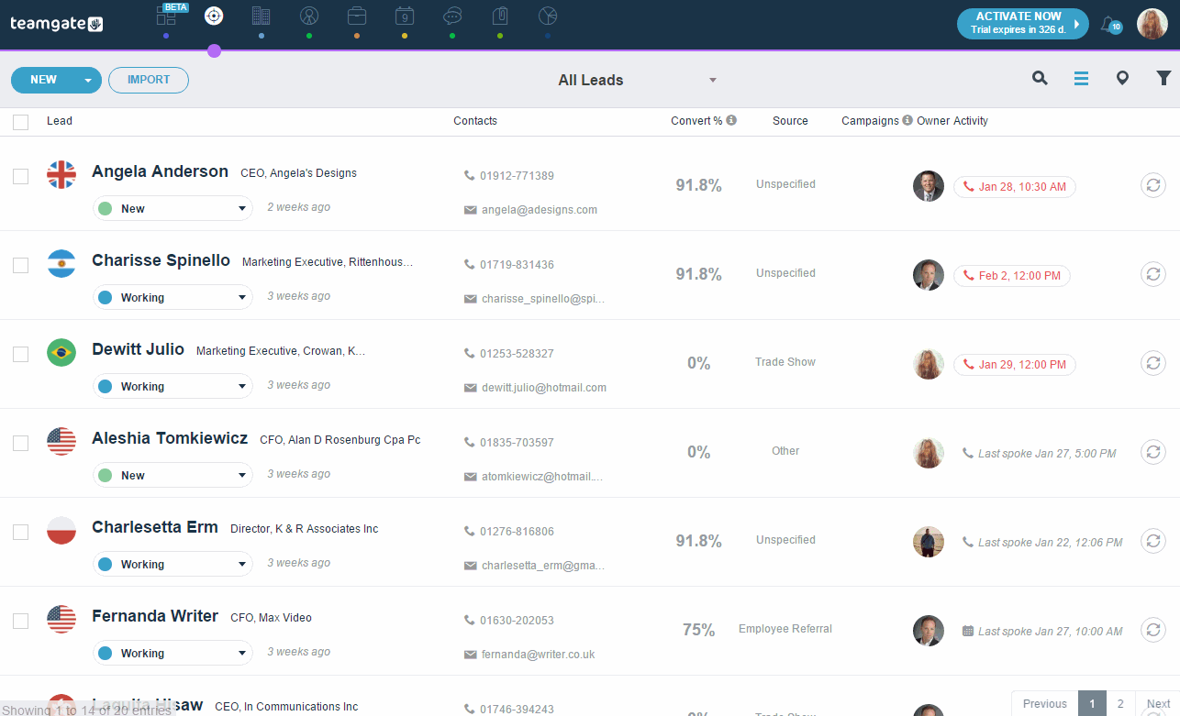Open the Fernanda Writer lead
The height and width of the screenshot is (716, 1180).
[x=155, y=616]
